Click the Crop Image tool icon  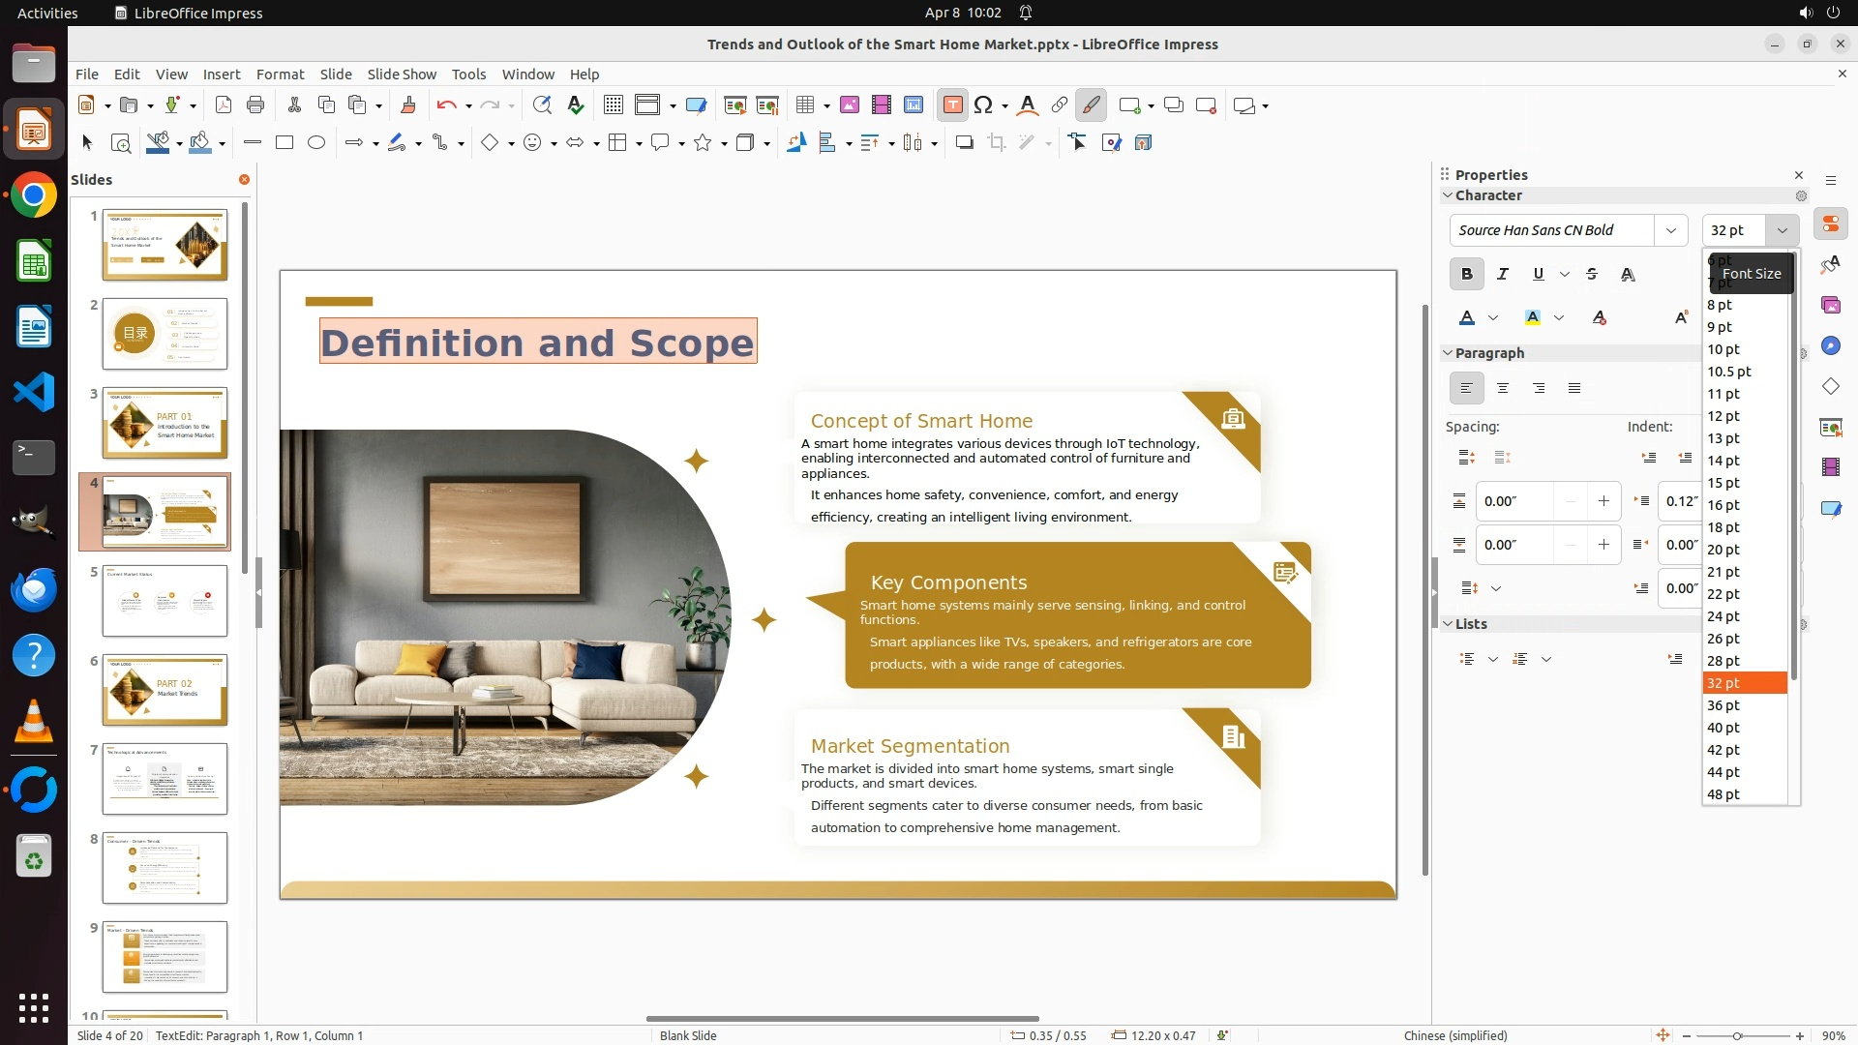pyautogui.click(x=997, y=143)
